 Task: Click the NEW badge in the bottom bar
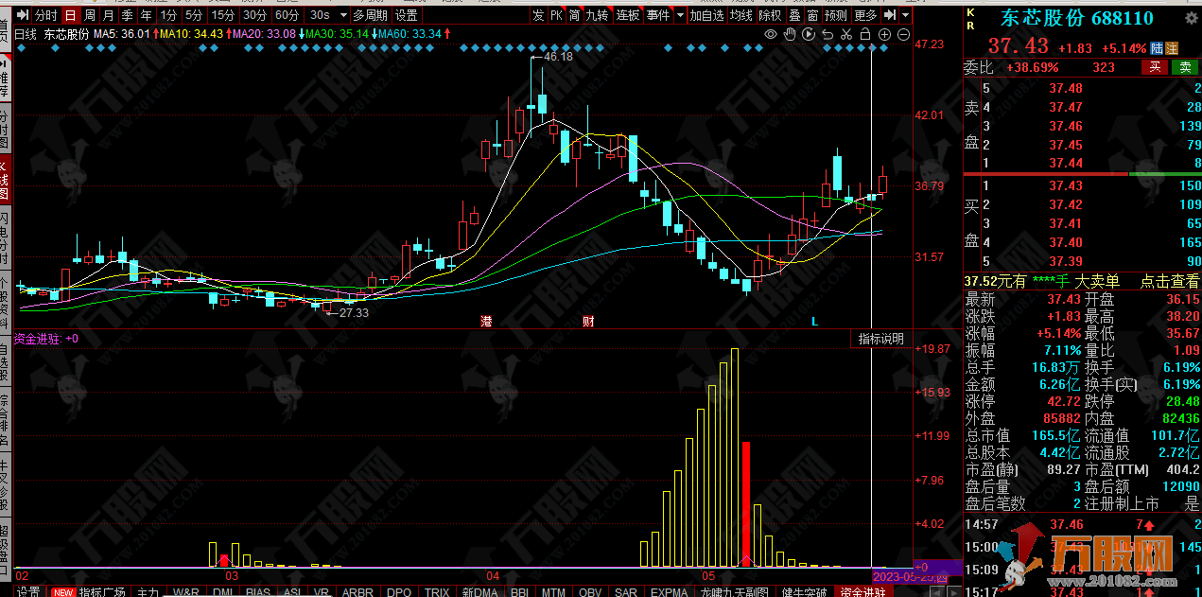(63, 592)
